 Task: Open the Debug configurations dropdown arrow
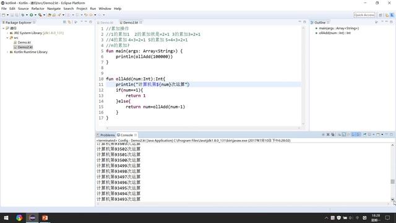(x=27, y=15)
